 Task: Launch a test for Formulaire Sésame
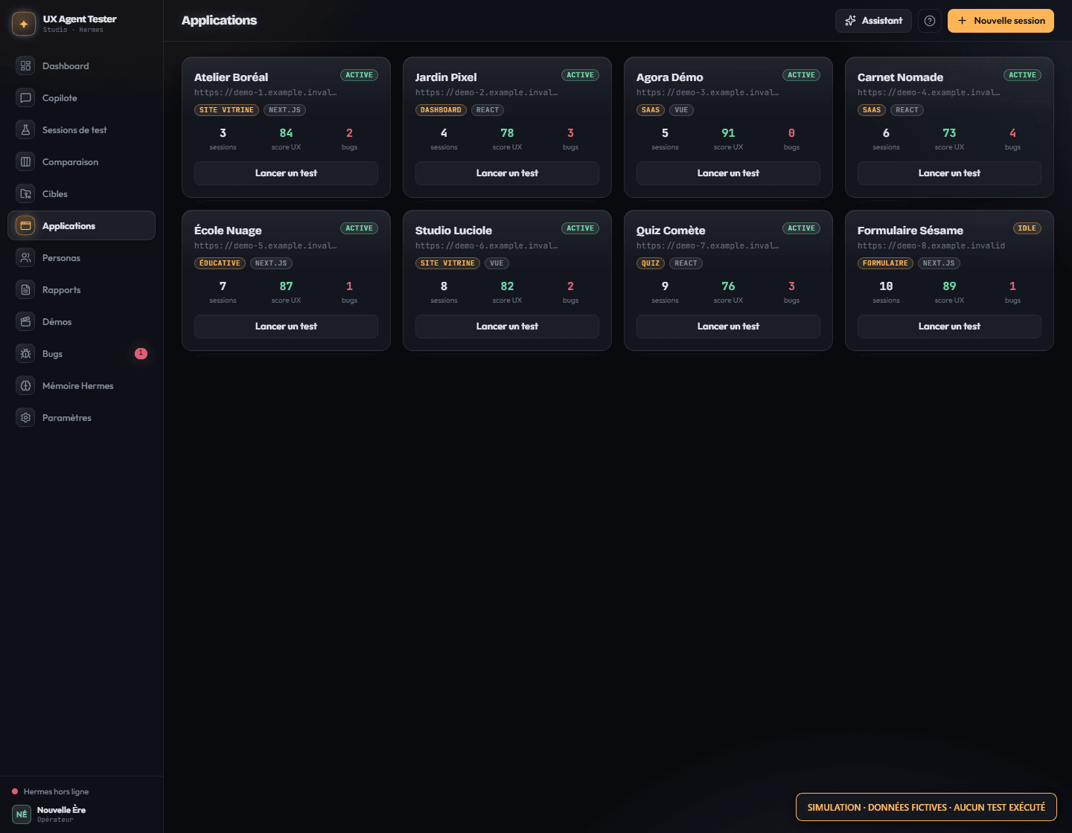(x=949, y=327)
